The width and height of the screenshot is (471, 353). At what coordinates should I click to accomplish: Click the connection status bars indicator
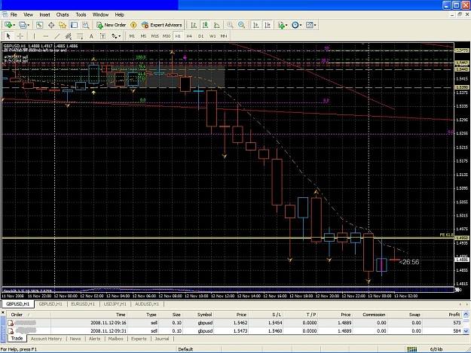point(411,349)
